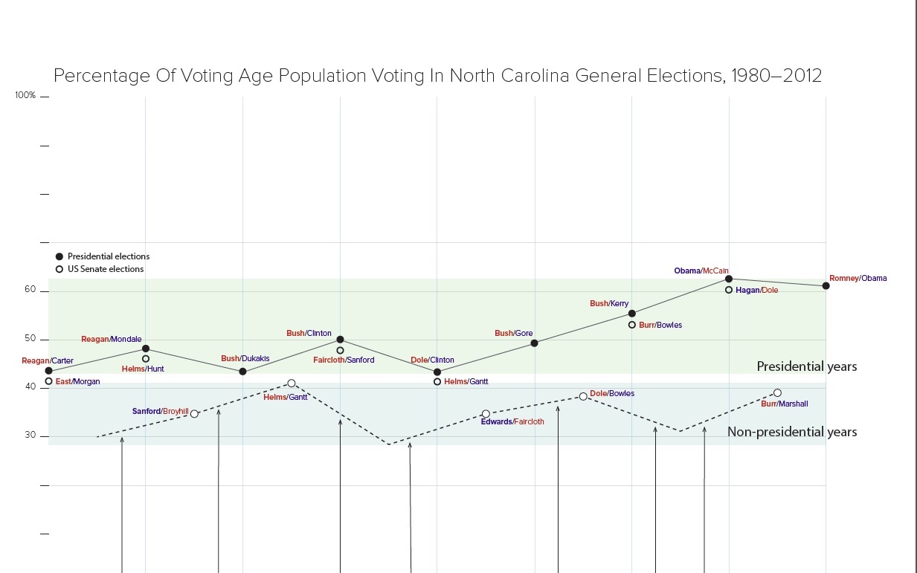Screen dimensions: 917x573
Task: Select the Obama/McCain filled data point
Action: (x=729, y=279)
